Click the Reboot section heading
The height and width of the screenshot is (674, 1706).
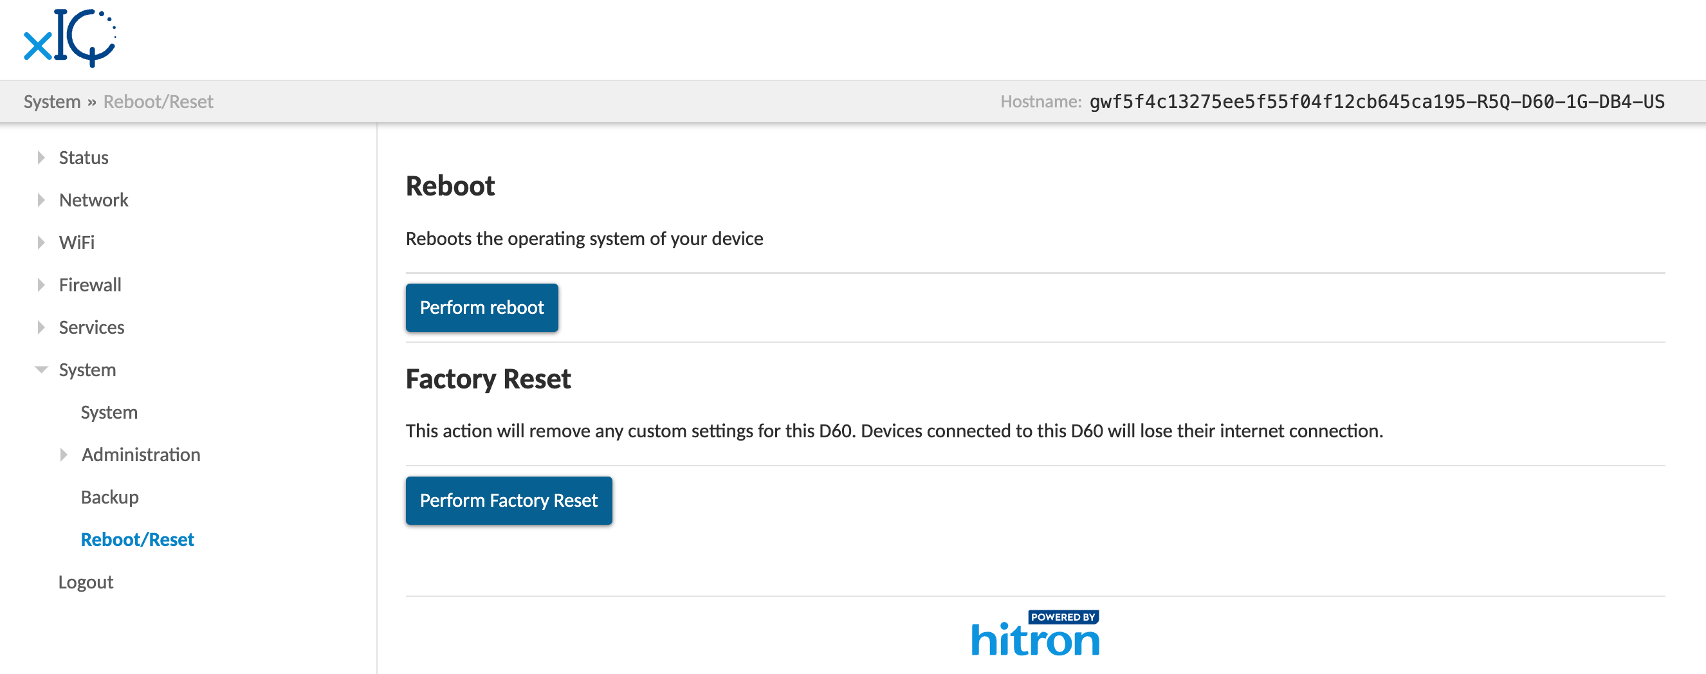pos(450,186)
